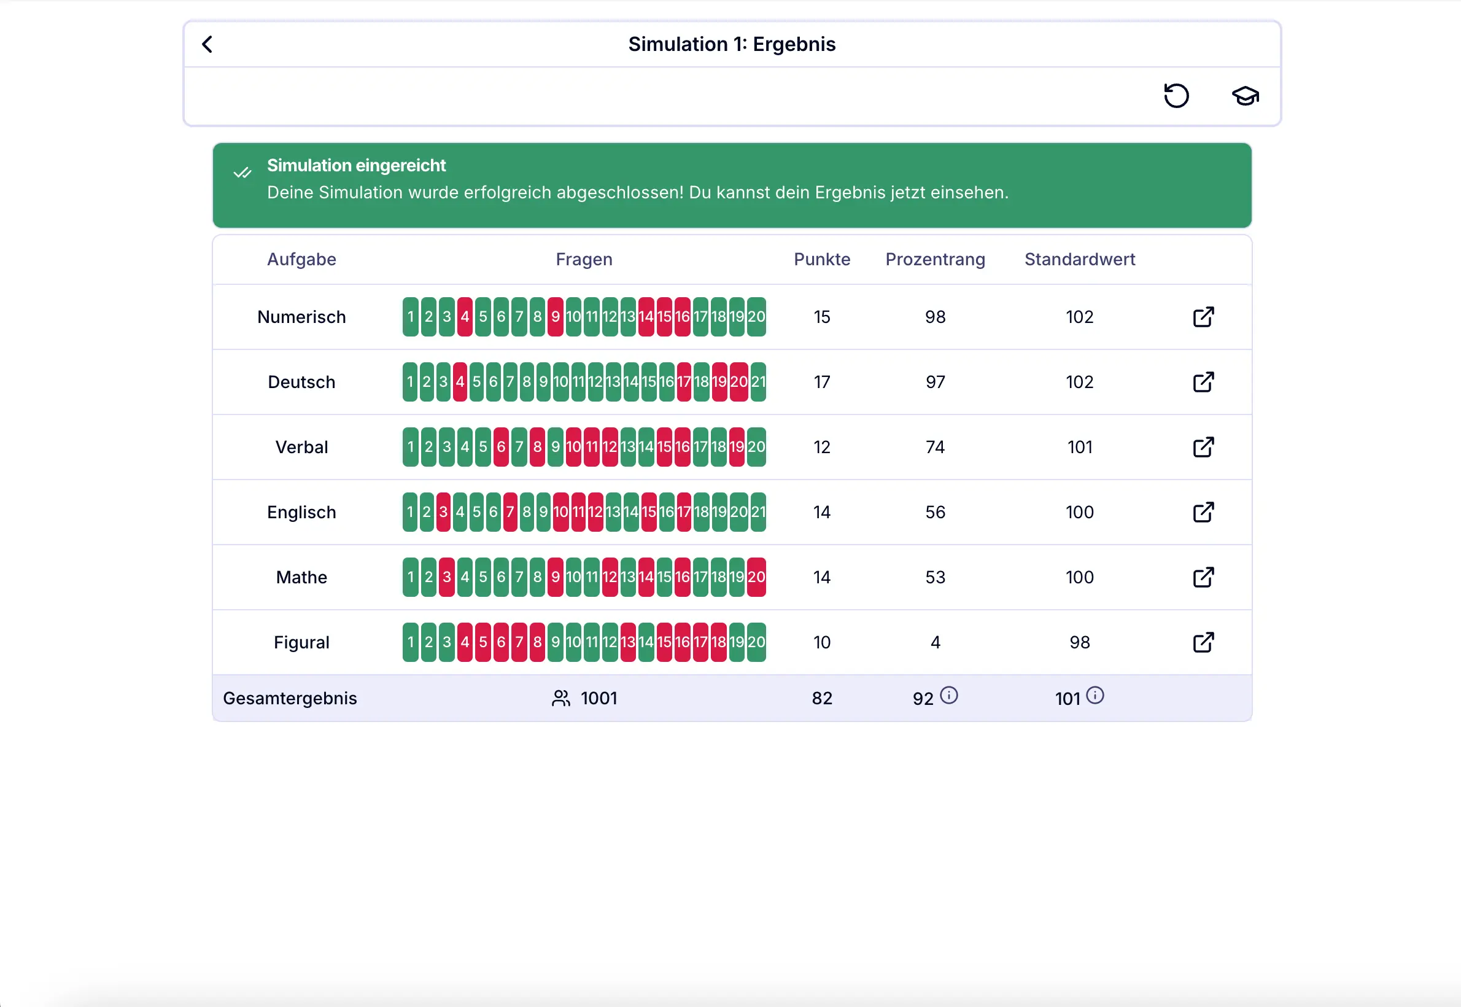Select green question 1 in Figural row
The image size is (1461, 1007).
[411, 642]
